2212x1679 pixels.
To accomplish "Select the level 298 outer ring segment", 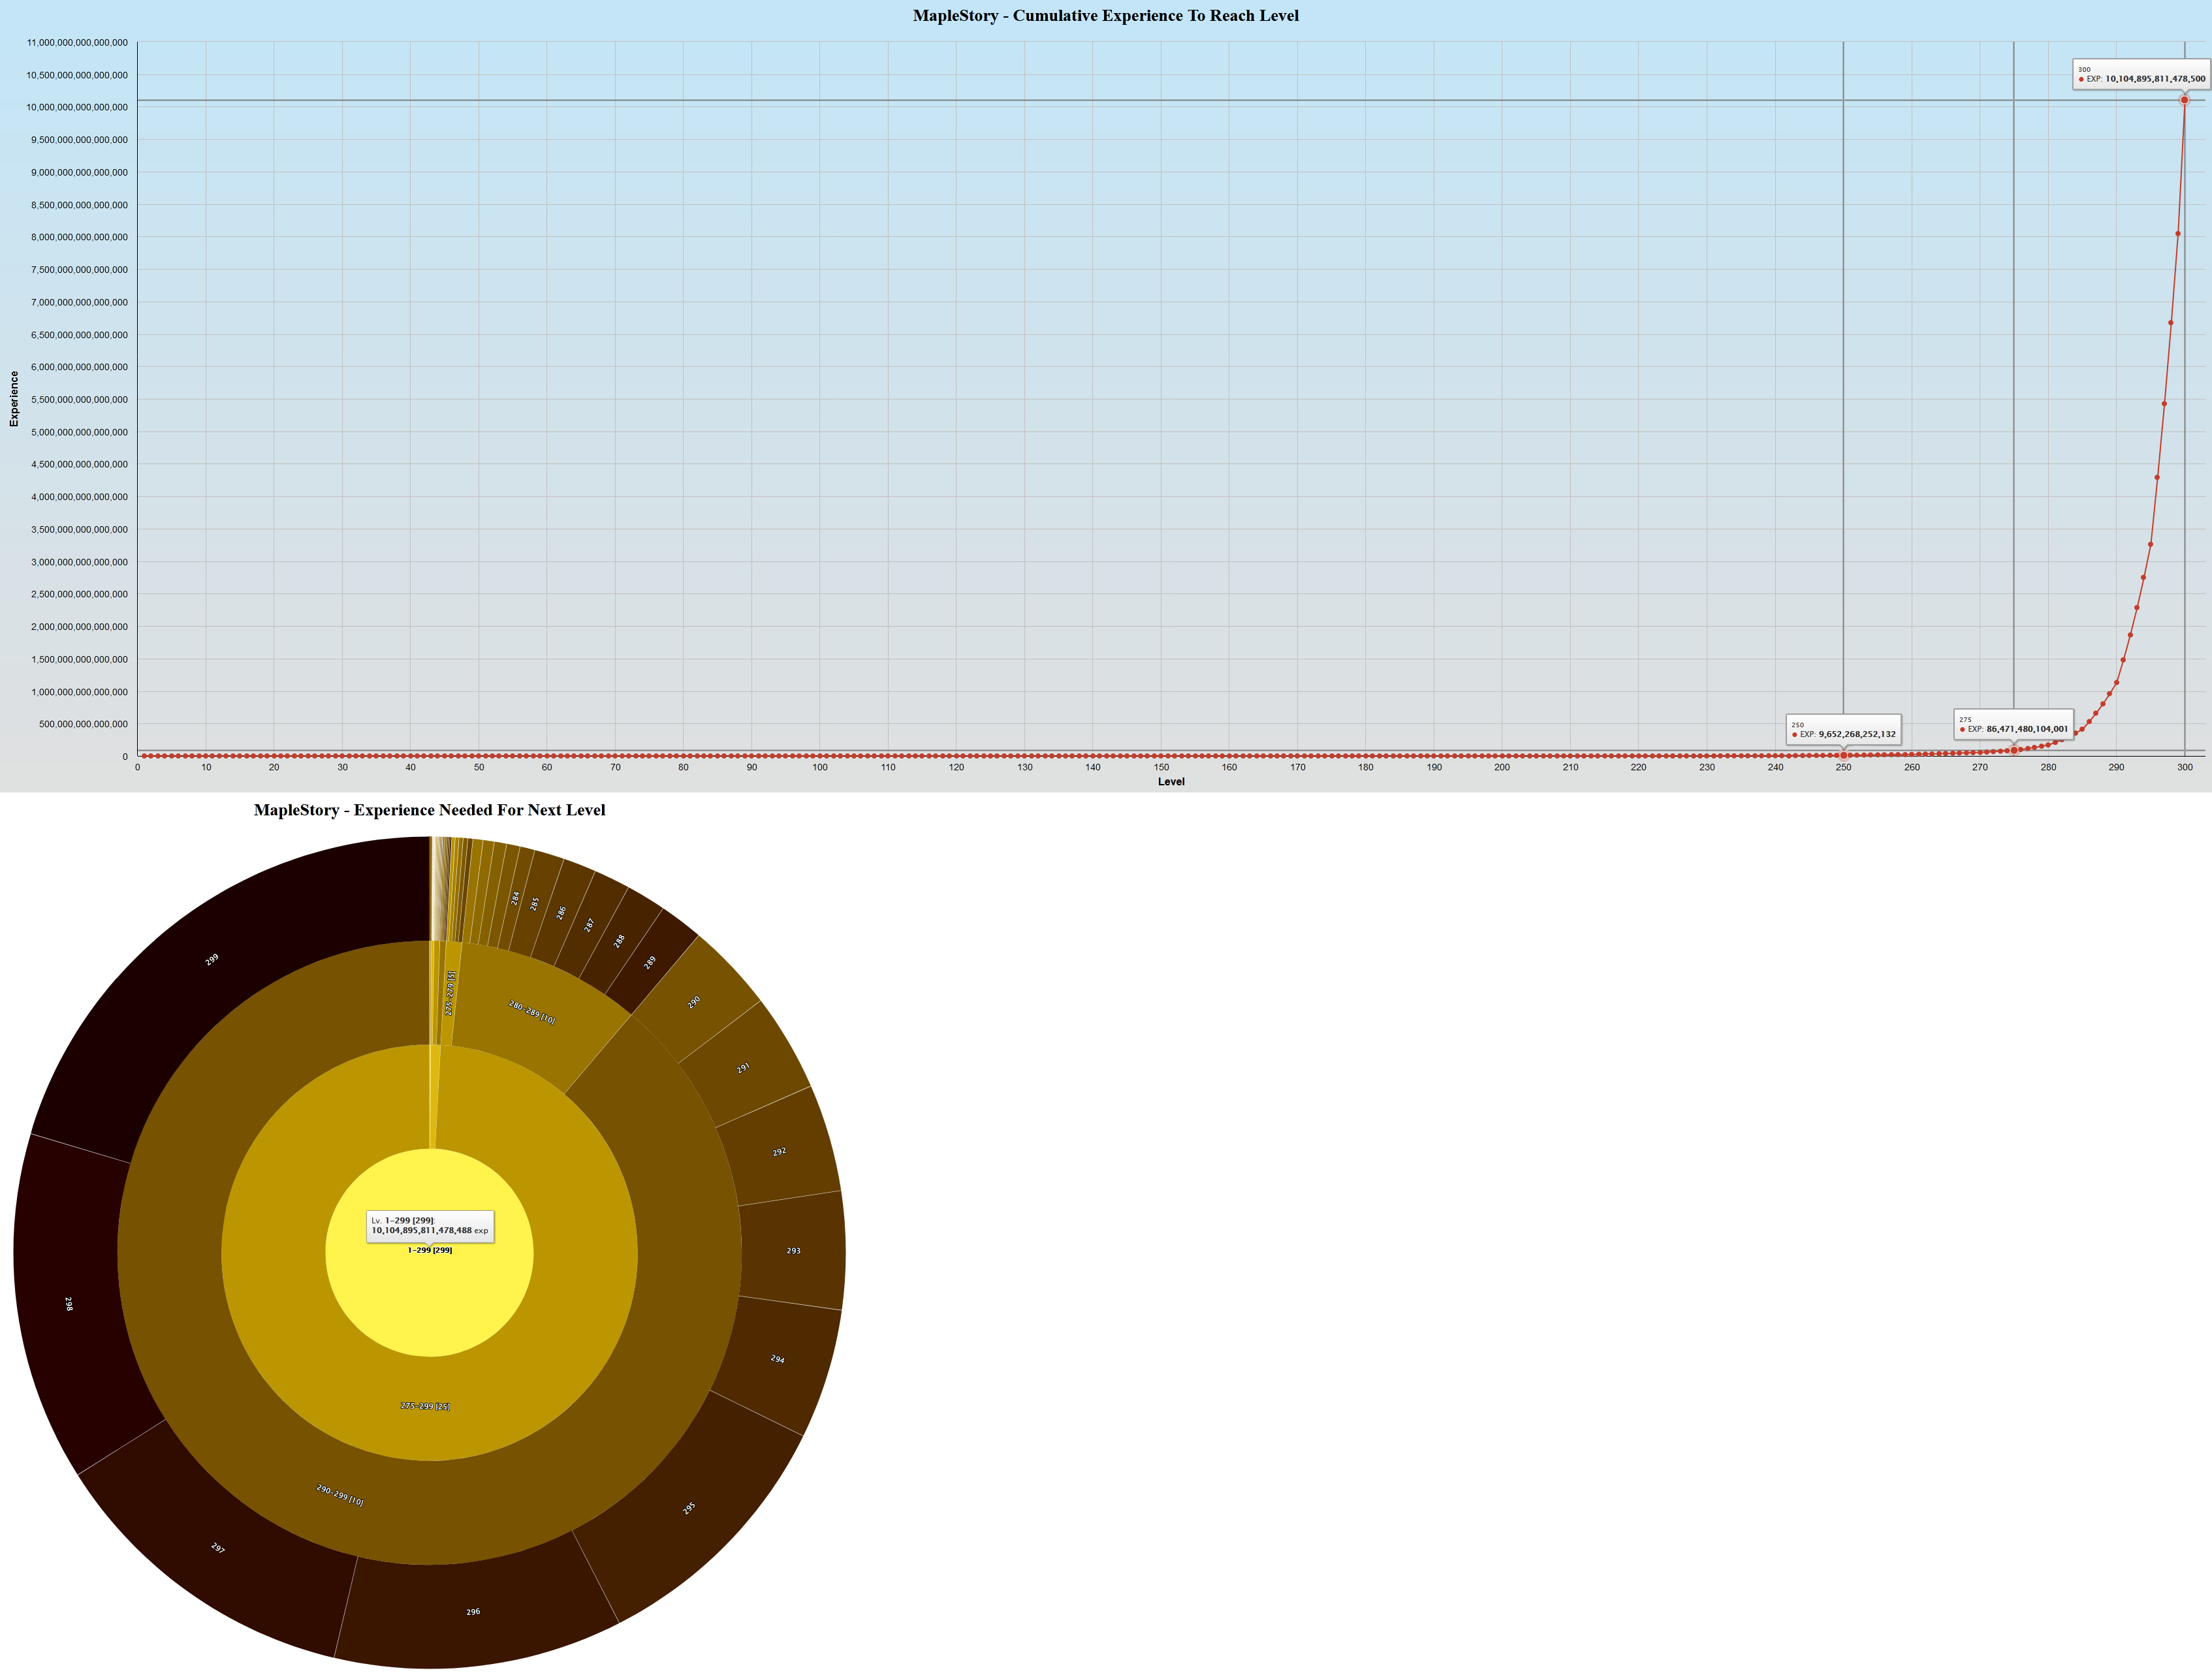I will (x=68, y=1304).
